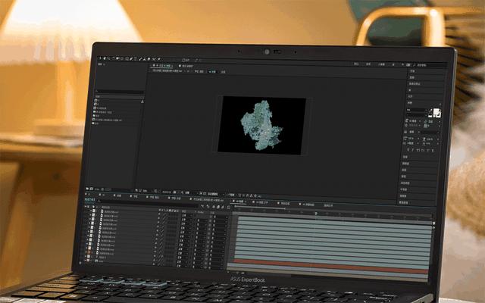Viewport: 485px width, 303px height.
Task: Toggle All Caps in Character panel
Action: (x=418, y=151)
